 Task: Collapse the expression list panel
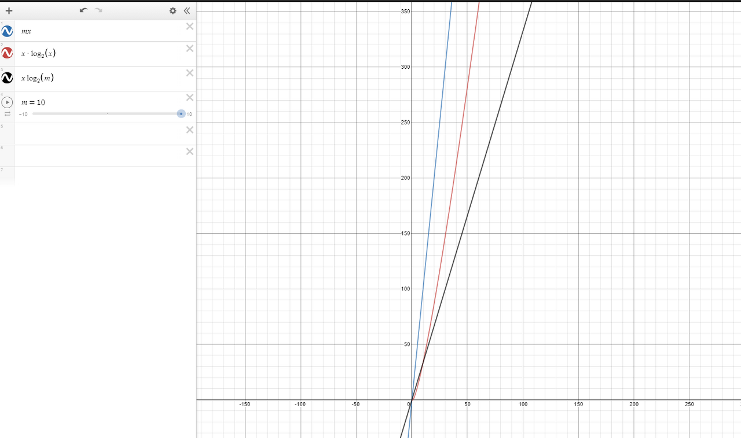(187, 10)
